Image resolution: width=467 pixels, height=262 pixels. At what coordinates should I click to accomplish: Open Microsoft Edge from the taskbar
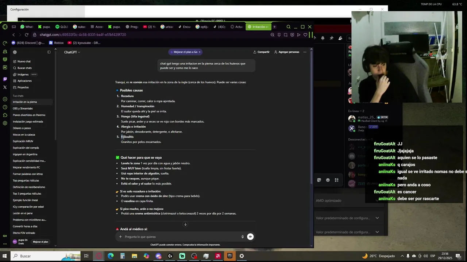click(x=111, y=256)
